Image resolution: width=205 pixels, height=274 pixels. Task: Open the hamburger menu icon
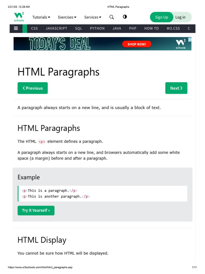point(16,28)
